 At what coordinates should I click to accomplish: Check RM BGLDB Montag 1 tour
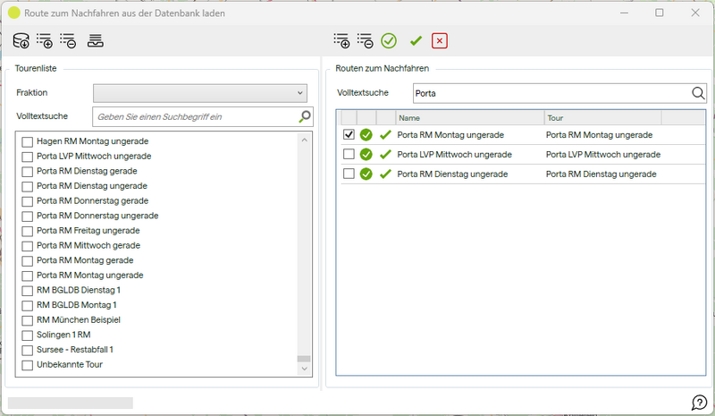pos(28,305)
